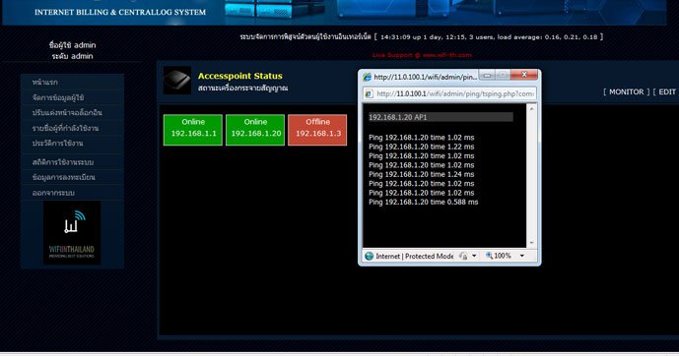
Task: Click the popup title bar URL text
Action: pos(426,77)
